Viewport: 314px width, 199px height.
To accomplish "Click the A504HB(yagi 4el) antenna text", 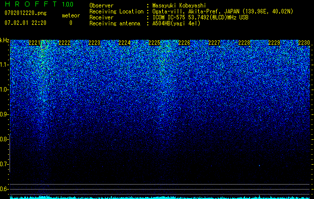I will (x=176, y=23).
